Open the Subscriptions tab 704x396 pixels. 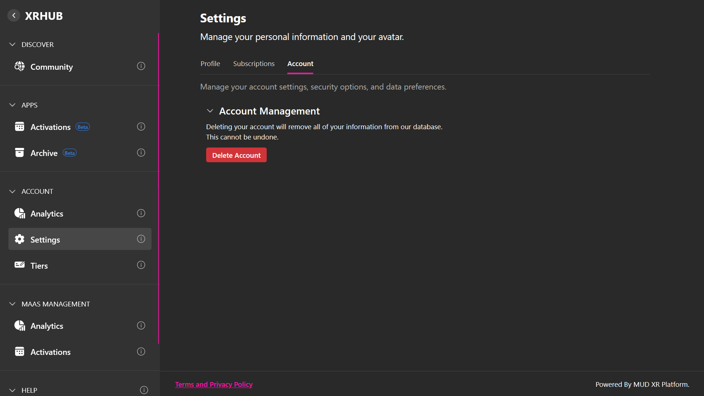253,63
